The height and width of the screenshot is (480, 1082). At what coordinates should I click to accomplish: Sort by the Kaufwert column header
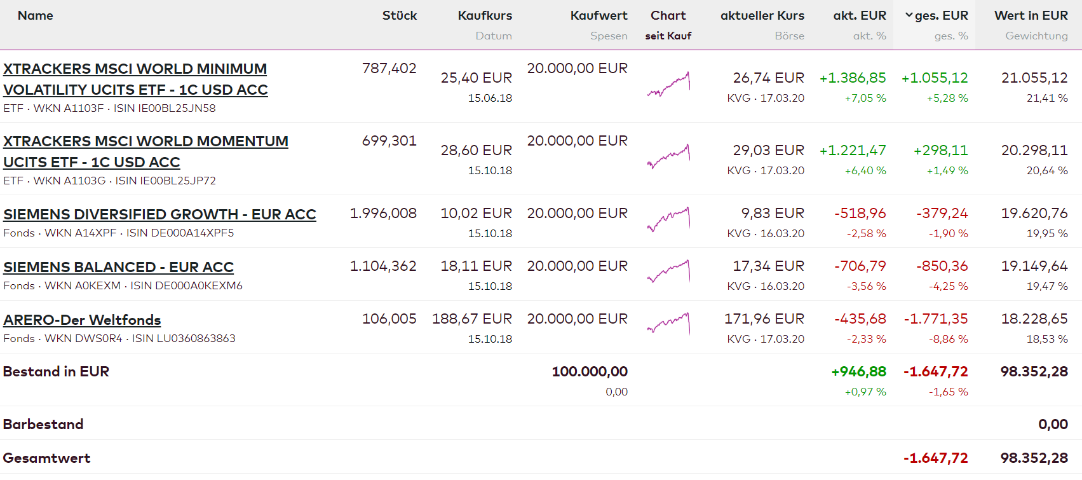[x=598, y=16]
